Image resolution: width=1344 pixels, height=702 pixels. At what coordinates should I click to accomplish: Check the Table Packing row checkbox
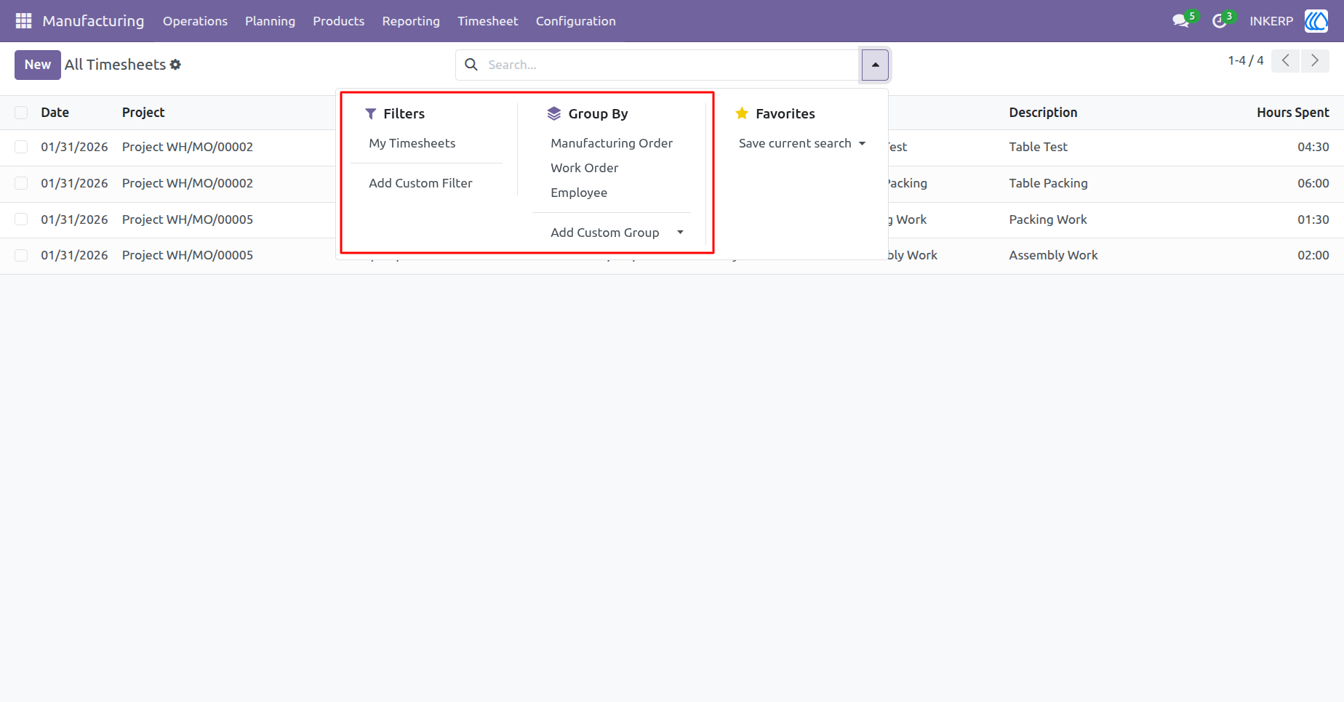pos(21,183)
